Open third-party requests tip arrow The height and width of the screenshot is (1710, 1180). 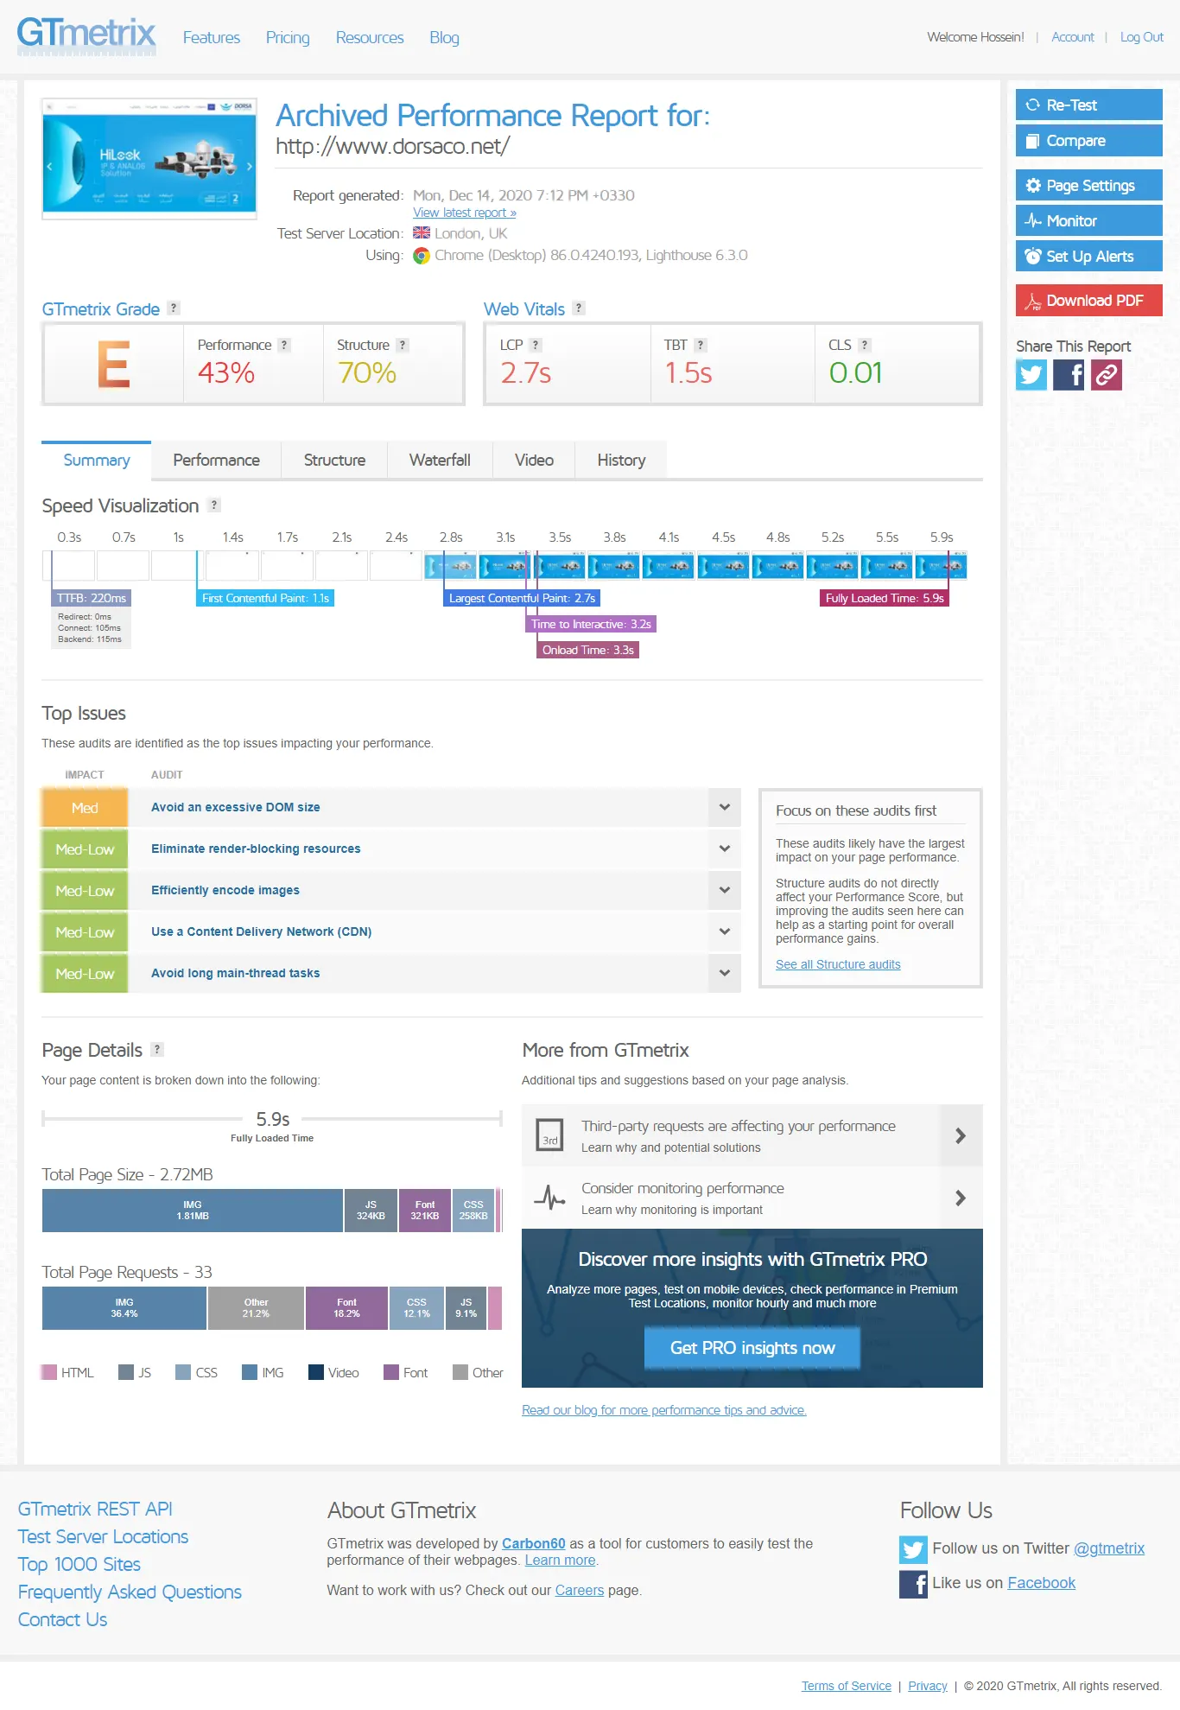[961, 1135]
